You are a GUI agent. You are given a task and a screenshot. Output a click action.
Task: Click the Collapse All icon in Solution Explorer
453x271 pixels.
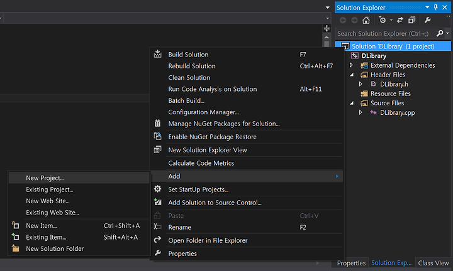(411, 20)
